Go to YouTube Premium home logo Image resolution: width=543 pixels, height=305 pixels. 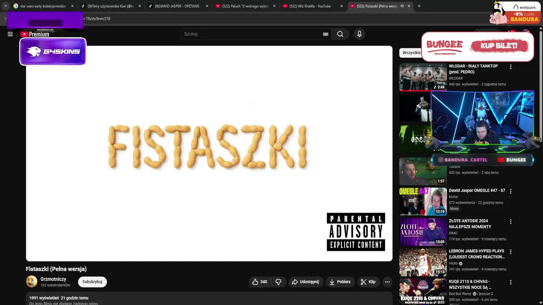pyautogui.click(x=35, y=34)
